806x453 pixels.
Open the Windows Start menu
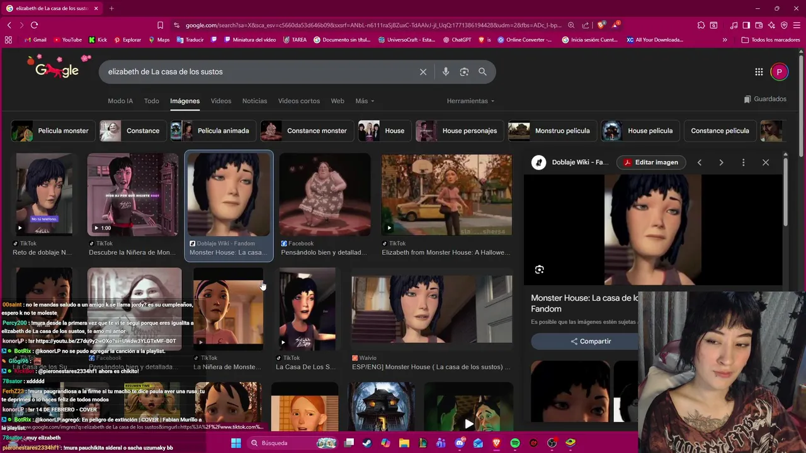pos(236,443)
